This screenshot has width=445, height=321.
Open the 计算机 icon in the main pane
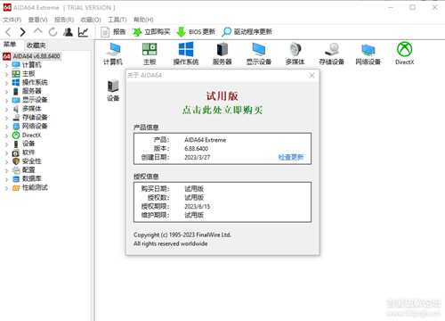[113, 53]
